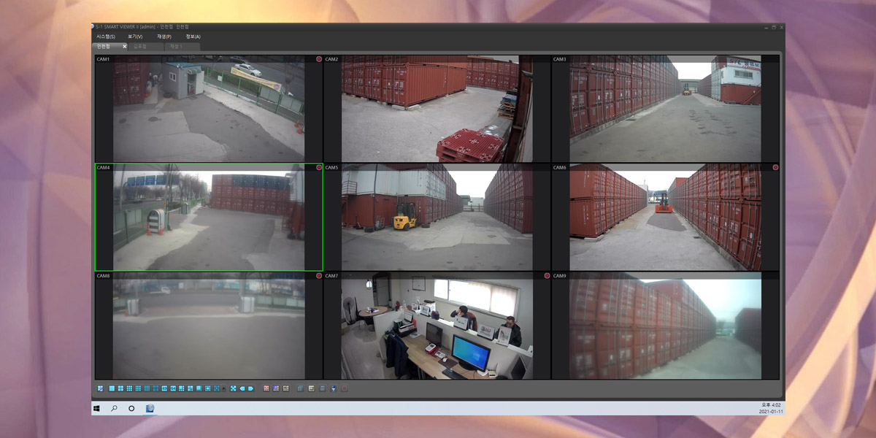This screenshot has width=876, height=438.
Task: Open the 재생(P) menu
Action: [x=164, y=36]
